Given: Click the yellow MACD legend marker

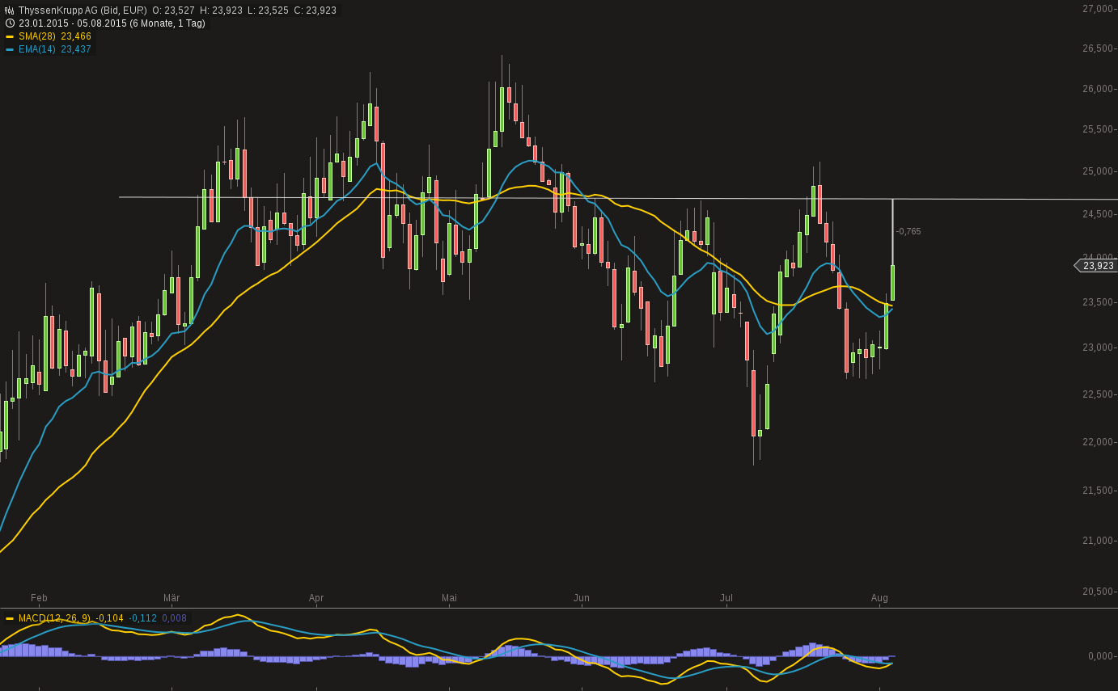Looking at the screenshot, I should (10, 618).
